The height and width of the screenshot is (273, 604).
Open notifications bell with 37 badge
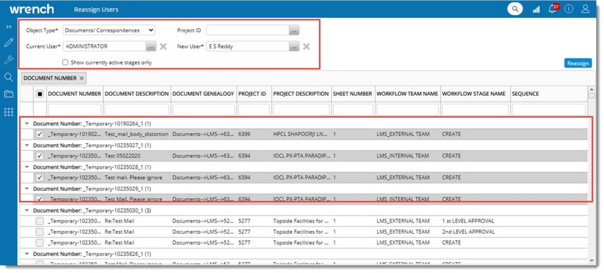pyautogui.click(x=552, y=9)
